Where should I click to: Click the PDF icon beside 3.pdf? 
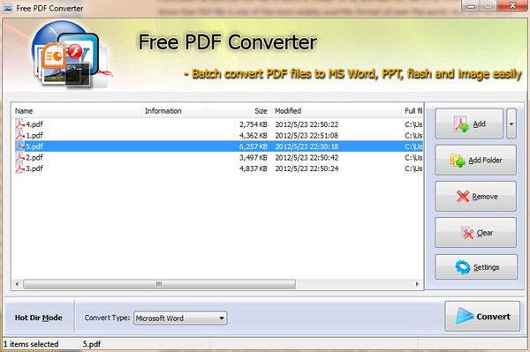pos(20,168)
